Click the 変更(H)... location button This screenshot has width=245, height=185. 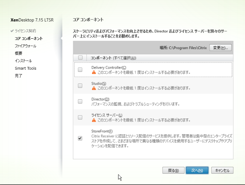[220, 48]
